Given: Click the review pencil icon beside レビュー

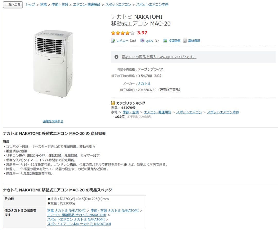Looking at the screenshot, I should tap(112, 40).
